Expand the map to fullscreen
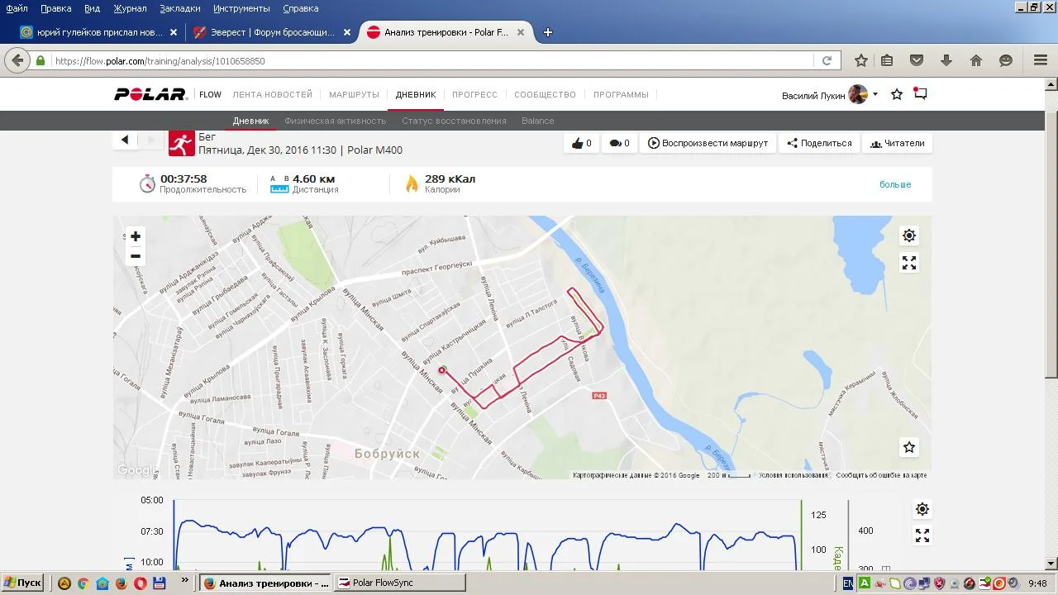Viewport: 1058px width, 595px height. click(909, 263)
